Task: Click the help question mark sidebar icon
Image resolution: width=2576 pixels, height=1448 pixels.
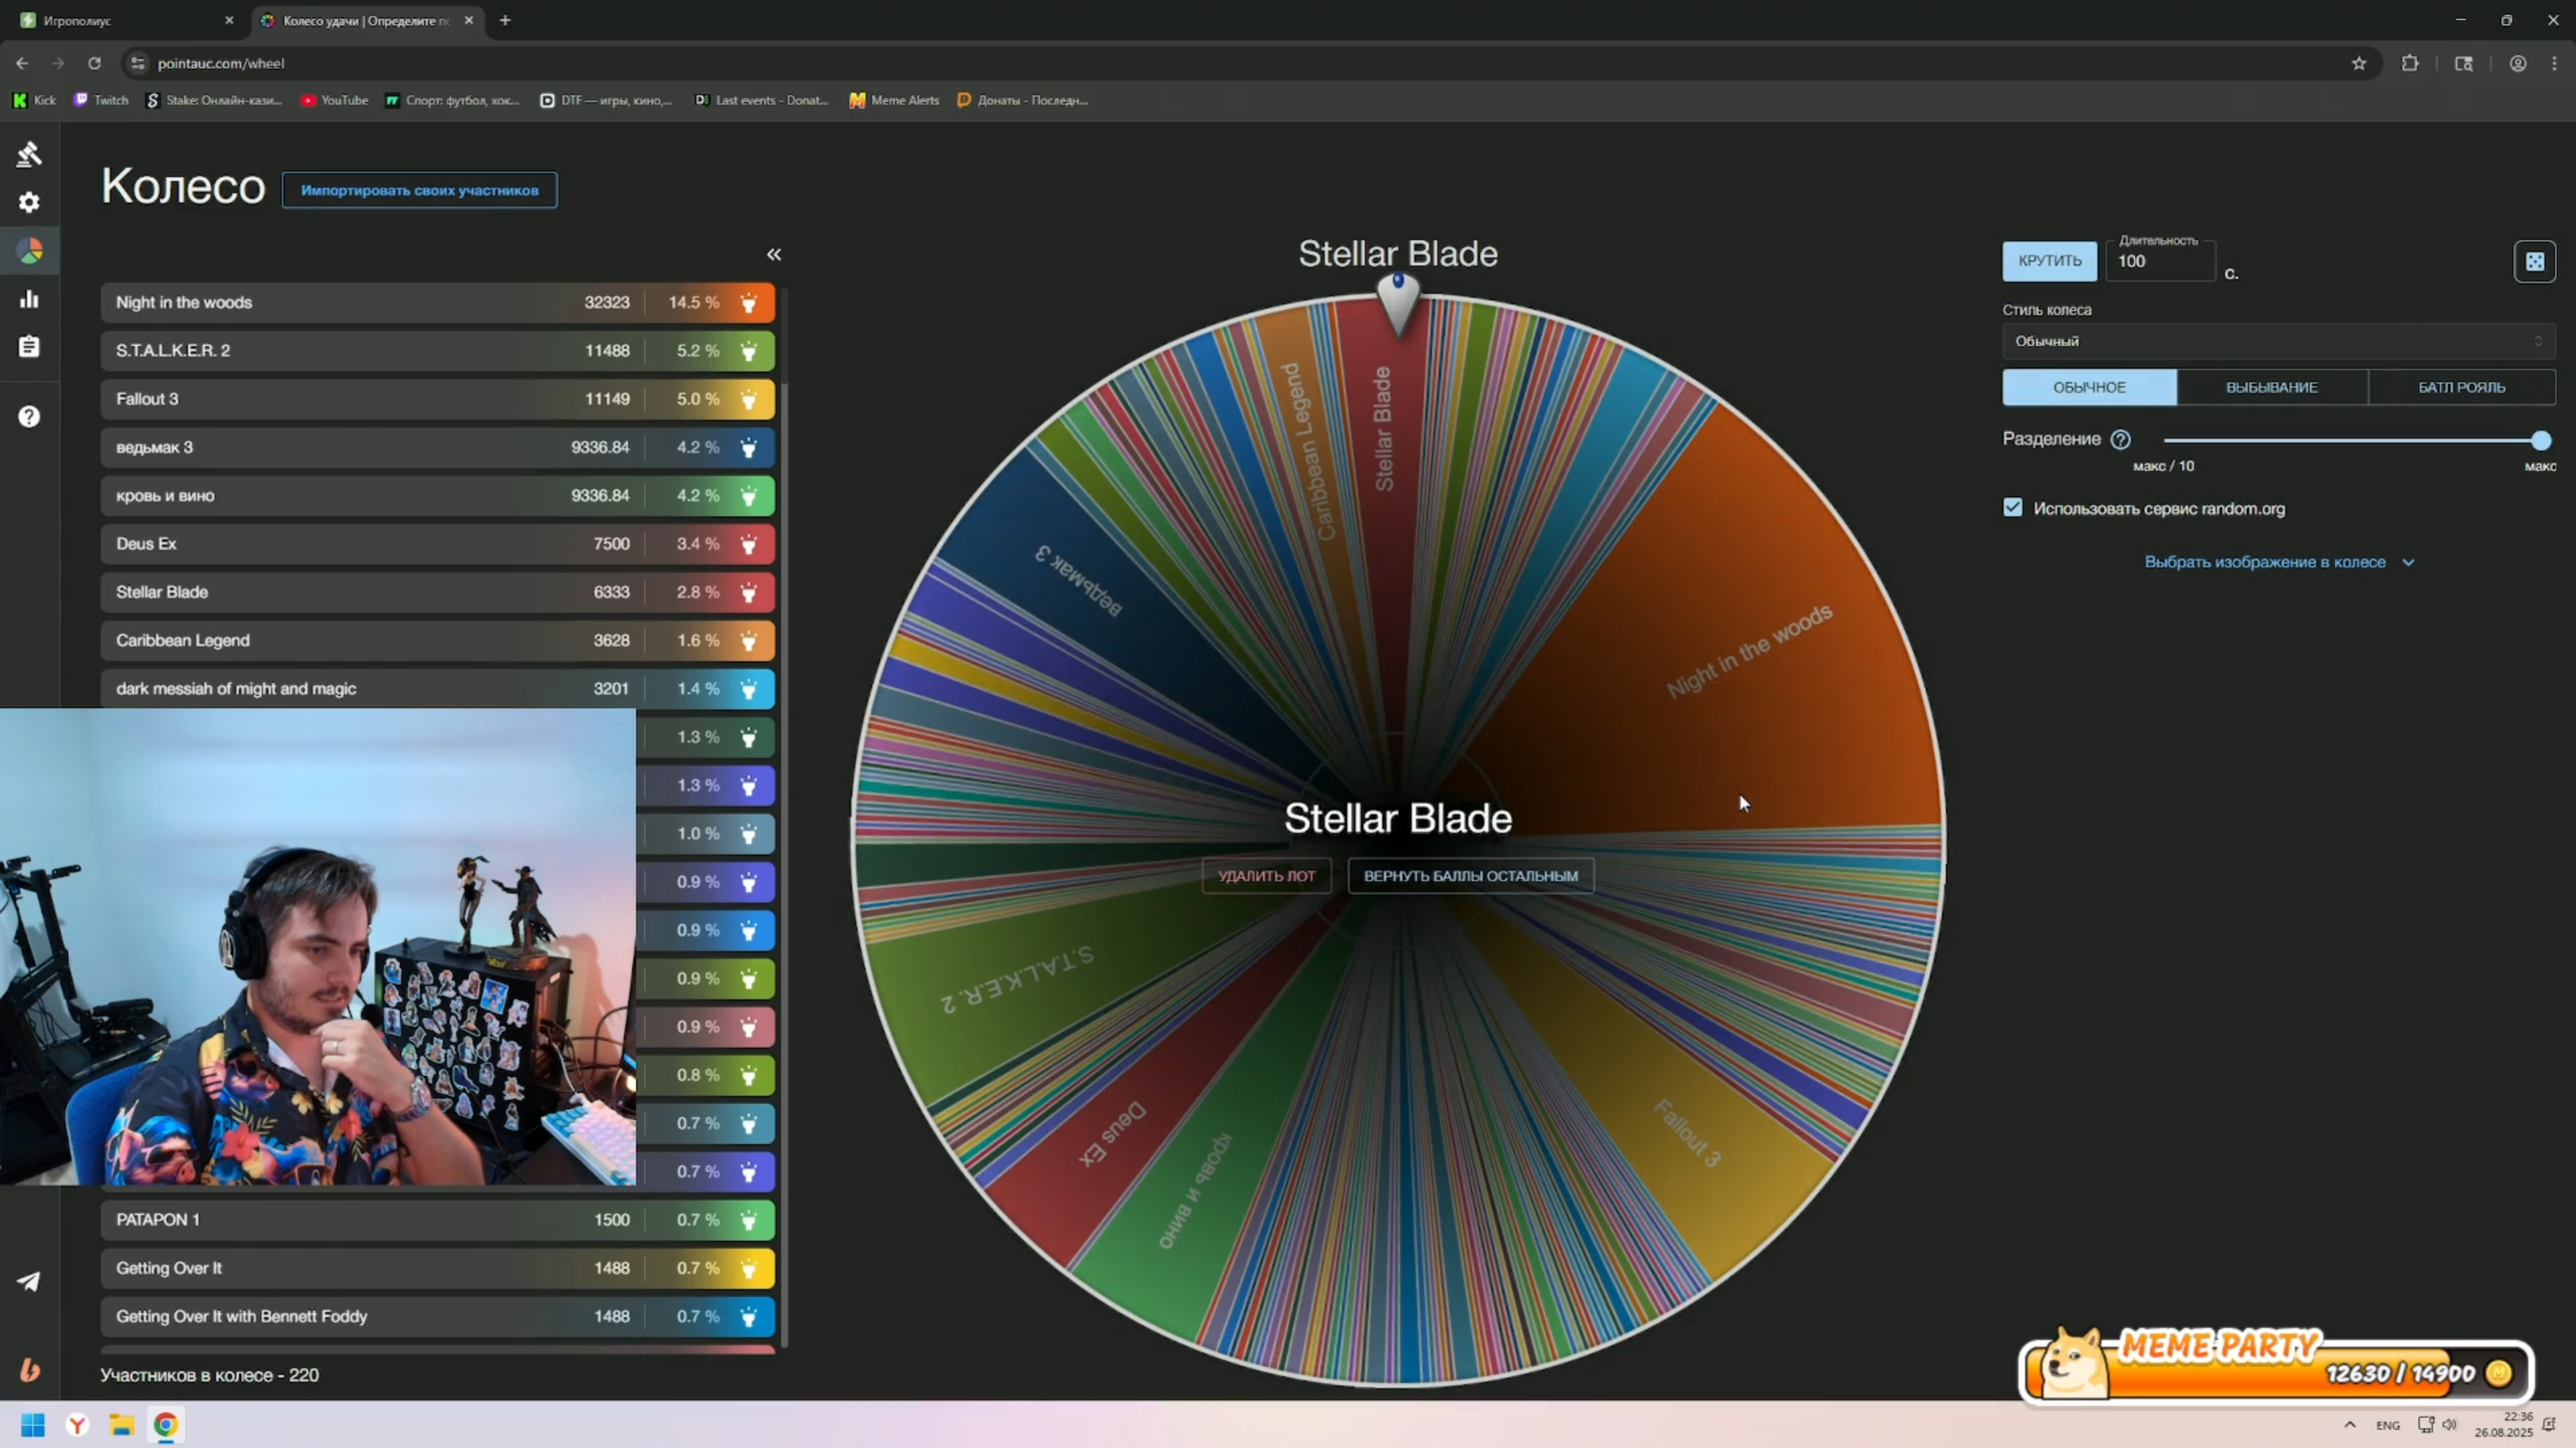Action: point(29,416)
